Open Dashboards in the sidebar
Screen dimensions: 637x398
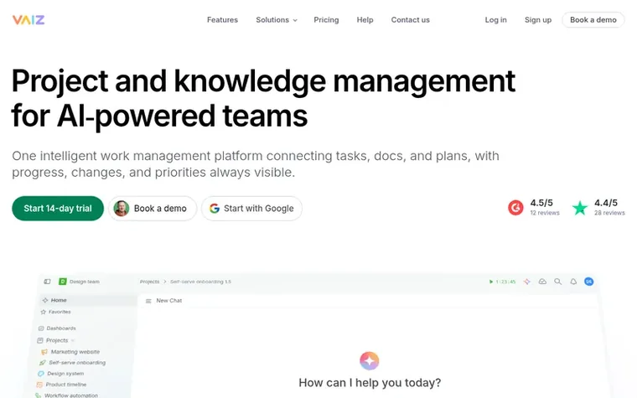tap(61, 328)
